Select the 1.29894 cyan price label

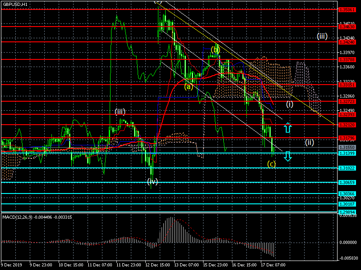(347, 211)
